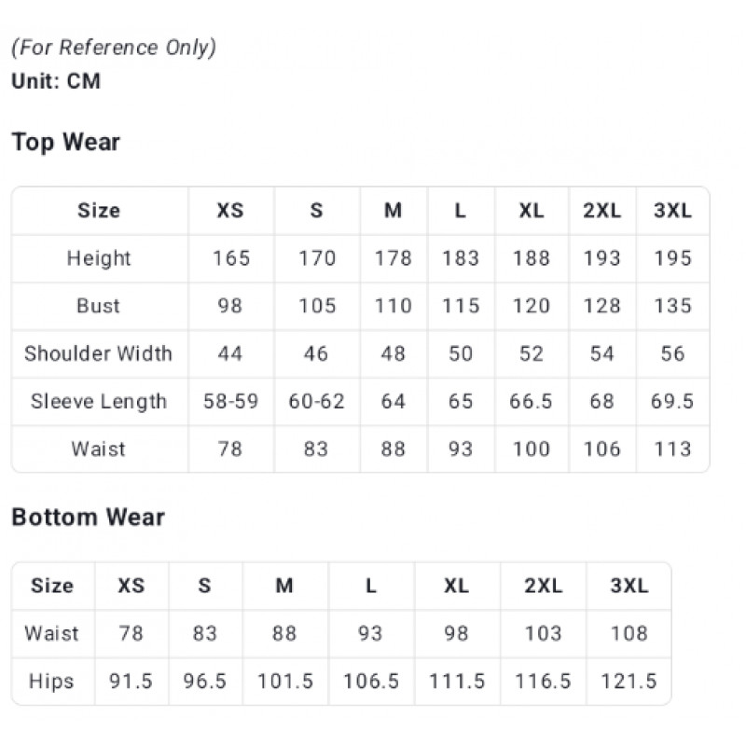This screenshot has height=746, width=746.
Task: Pick the M height value 178
Action: tap(394, 258)
